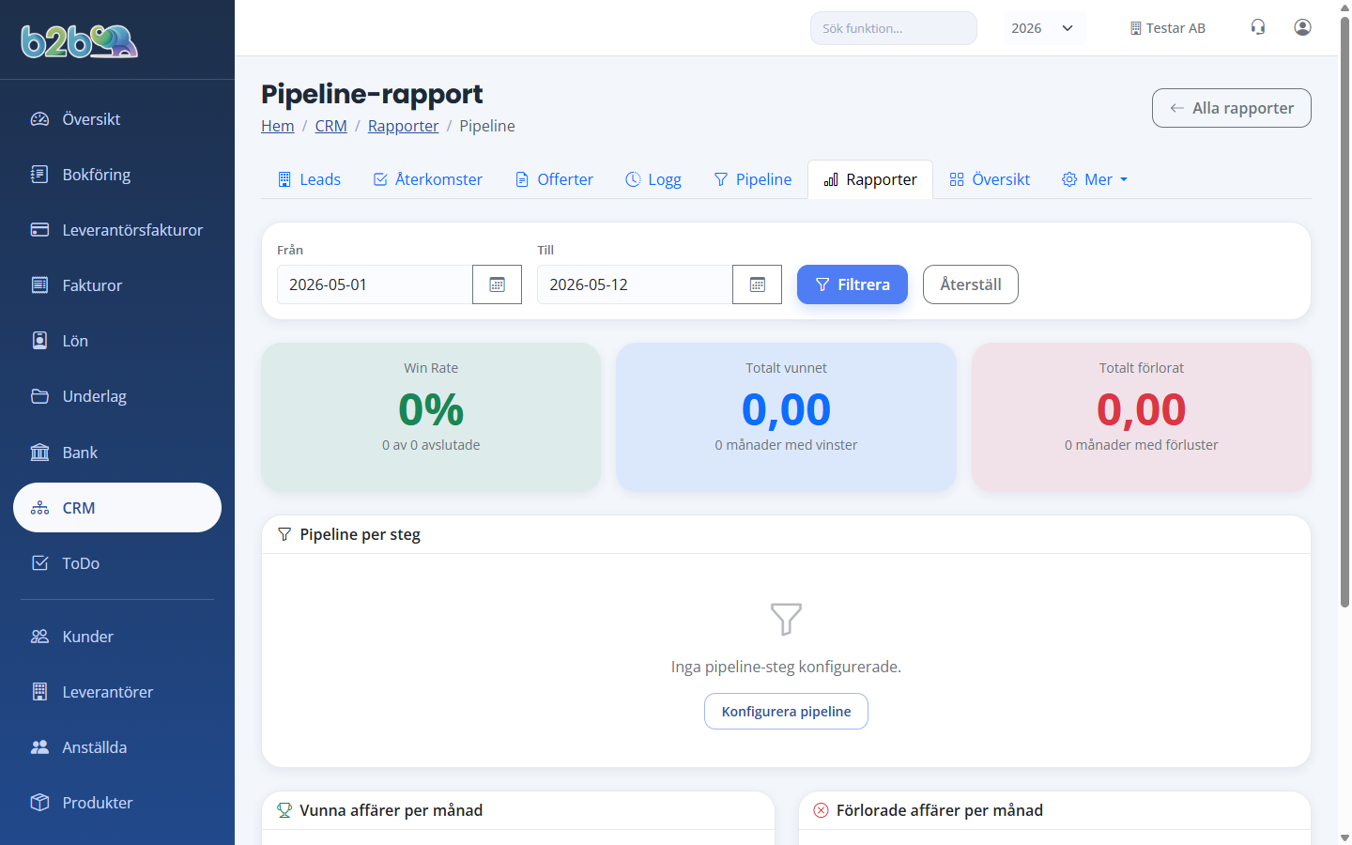Click "0 månader med förluster" text
1352x845 pixels.
point(1141,445)
